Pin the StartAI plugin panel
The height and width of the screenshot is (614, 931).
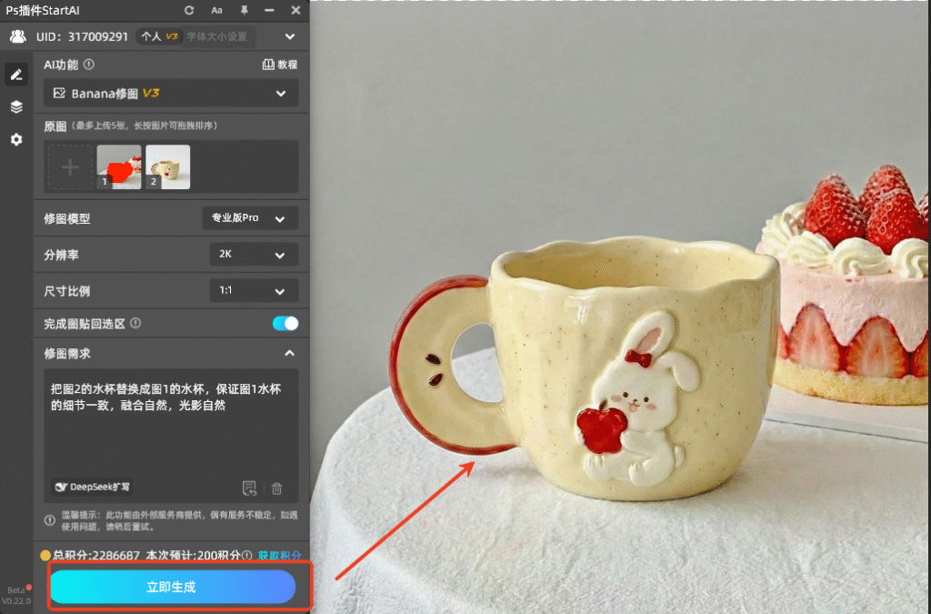tap(244, 11)
